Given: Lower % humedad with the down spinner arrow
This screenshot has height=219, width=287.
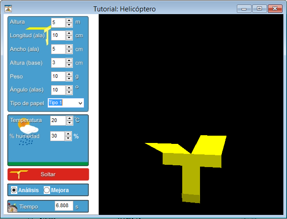Looking at the screenshot, I should pos(69,138).
